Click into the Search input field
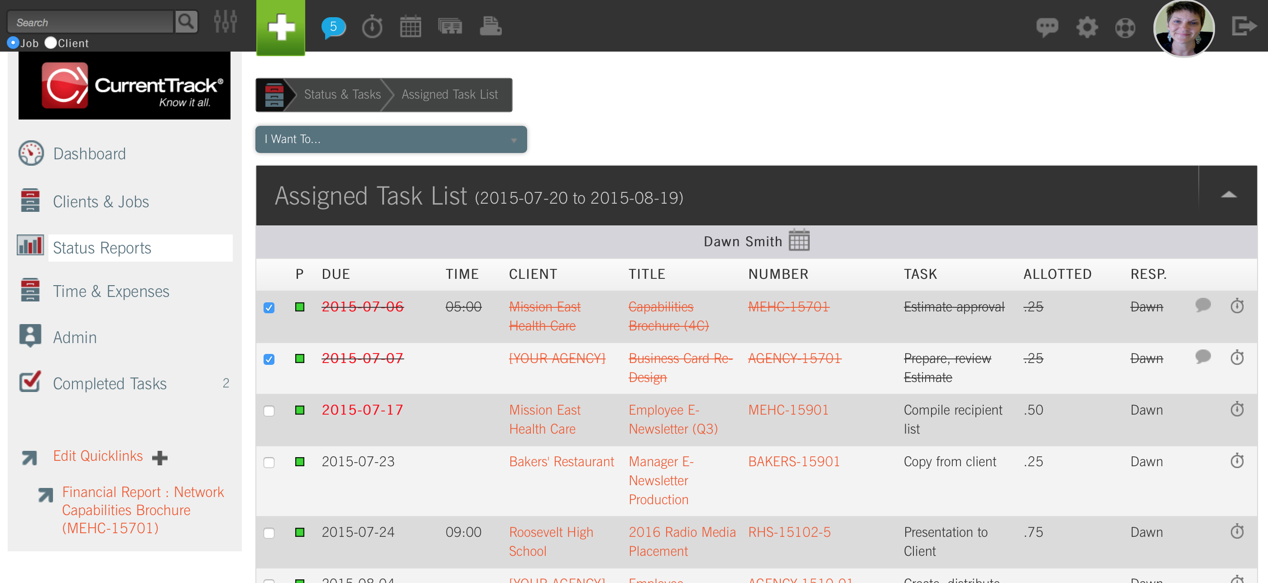The height and width of the screenshot is (583, 1268). coord(91,22)
